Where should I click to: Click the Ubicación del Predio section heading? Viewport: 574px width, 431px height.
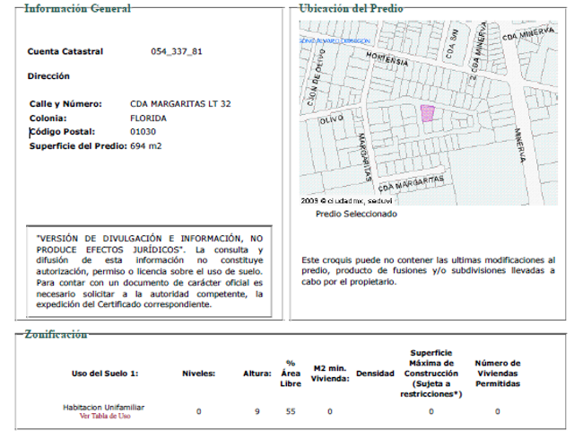(x=351, y=8)
